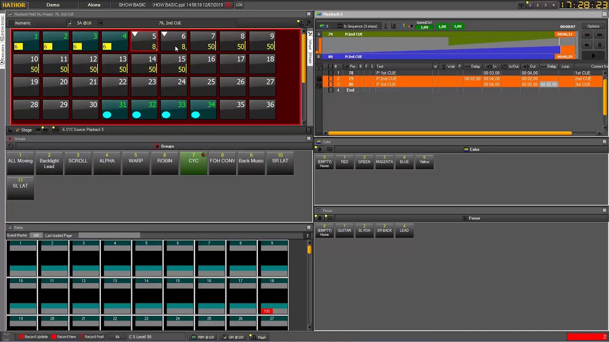
Task: Select channel 31 with the cyan dot
Action: click(115, 110)
